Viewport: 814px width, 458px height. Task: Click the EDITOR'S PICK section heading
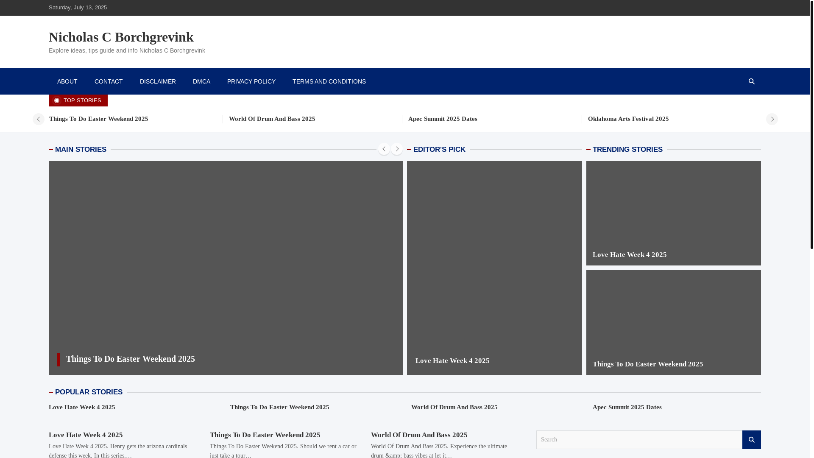[439, 150]
